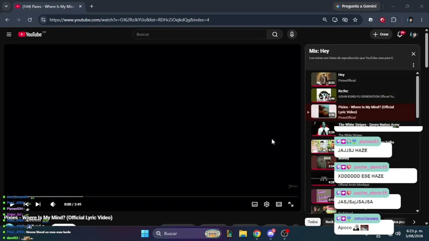
Task: Close the Mix: Hey playlist panel
Action: [413, 54]
